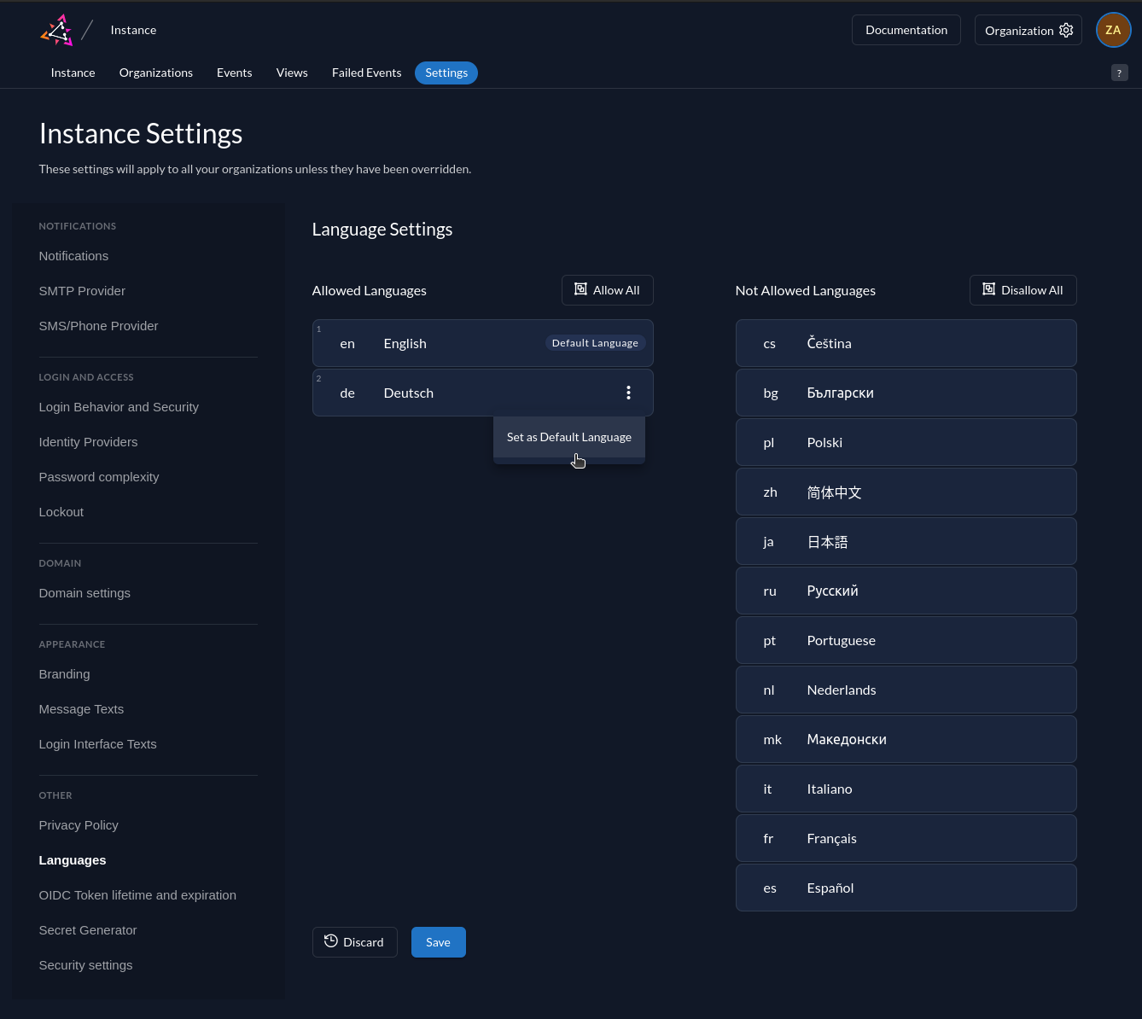The height and width of the screenshot is (1019, 1142).
Task: Select SMTP Provider in the sidebar
Action: tap(82, 291)
